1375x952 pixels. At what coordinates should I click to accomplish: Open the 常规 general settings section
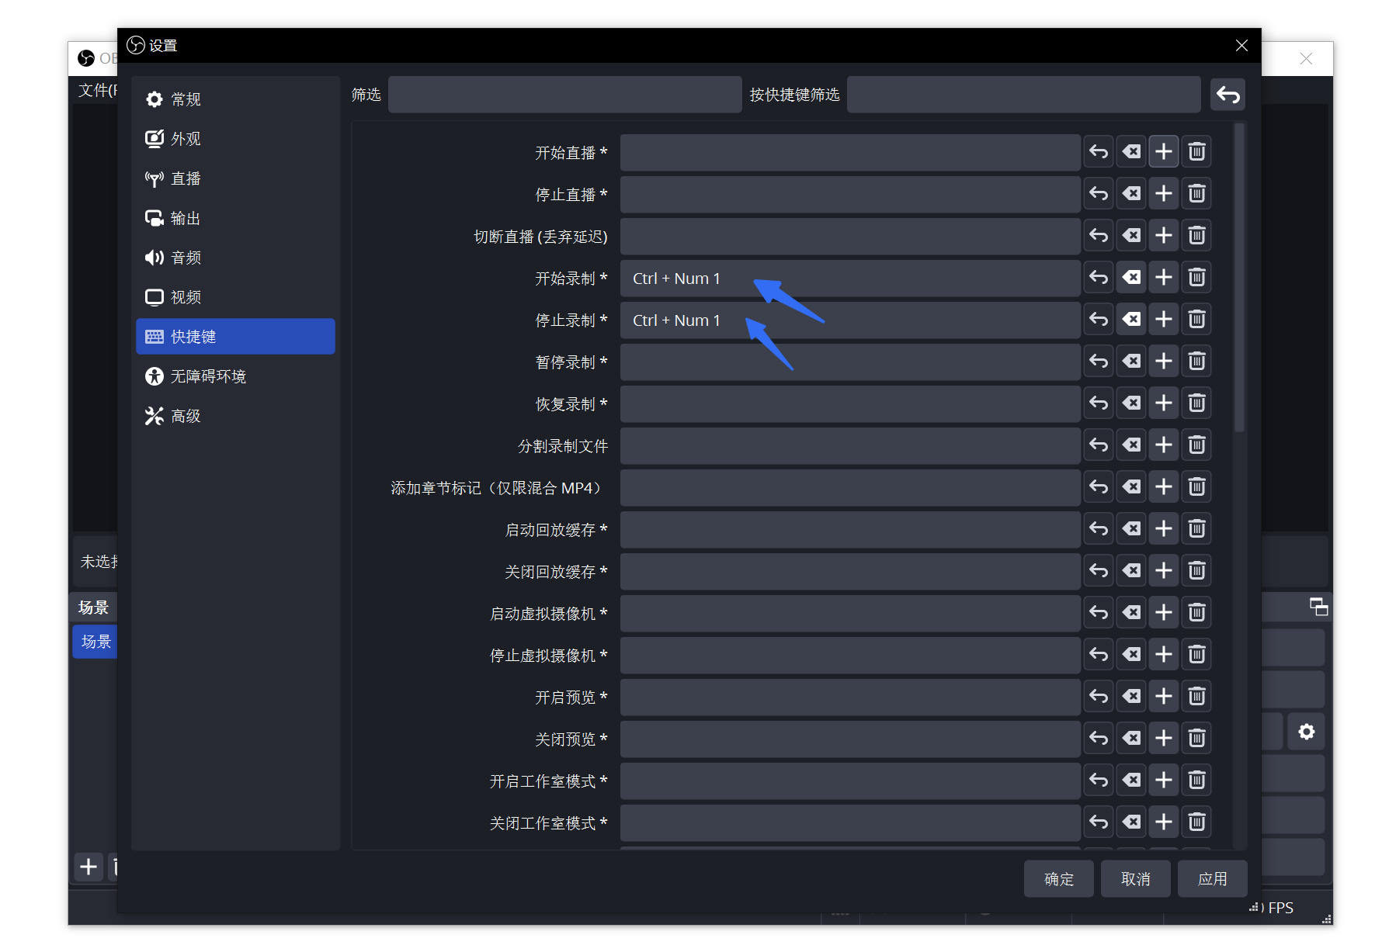[235, 99]
